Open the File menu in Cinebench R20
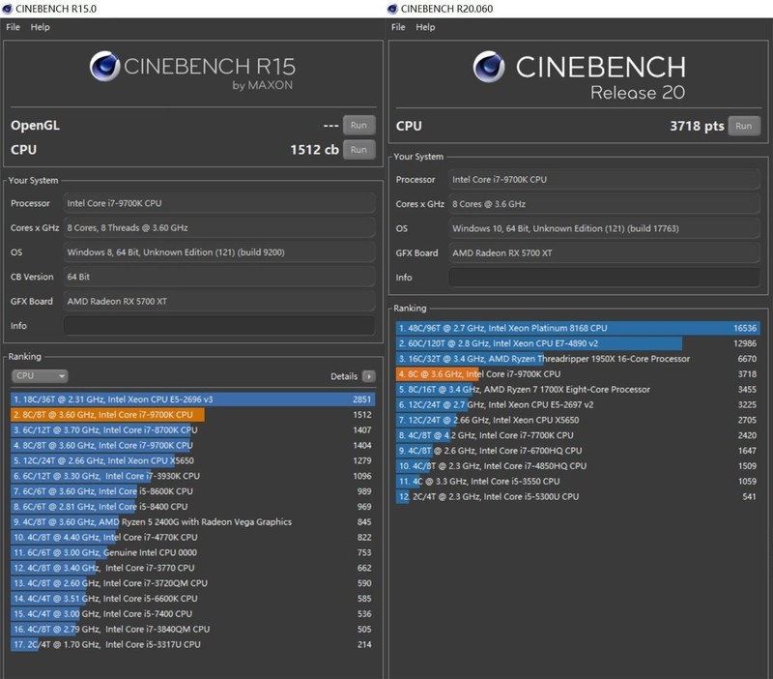This screenshot has height=679, width=773. pos(398,27)
